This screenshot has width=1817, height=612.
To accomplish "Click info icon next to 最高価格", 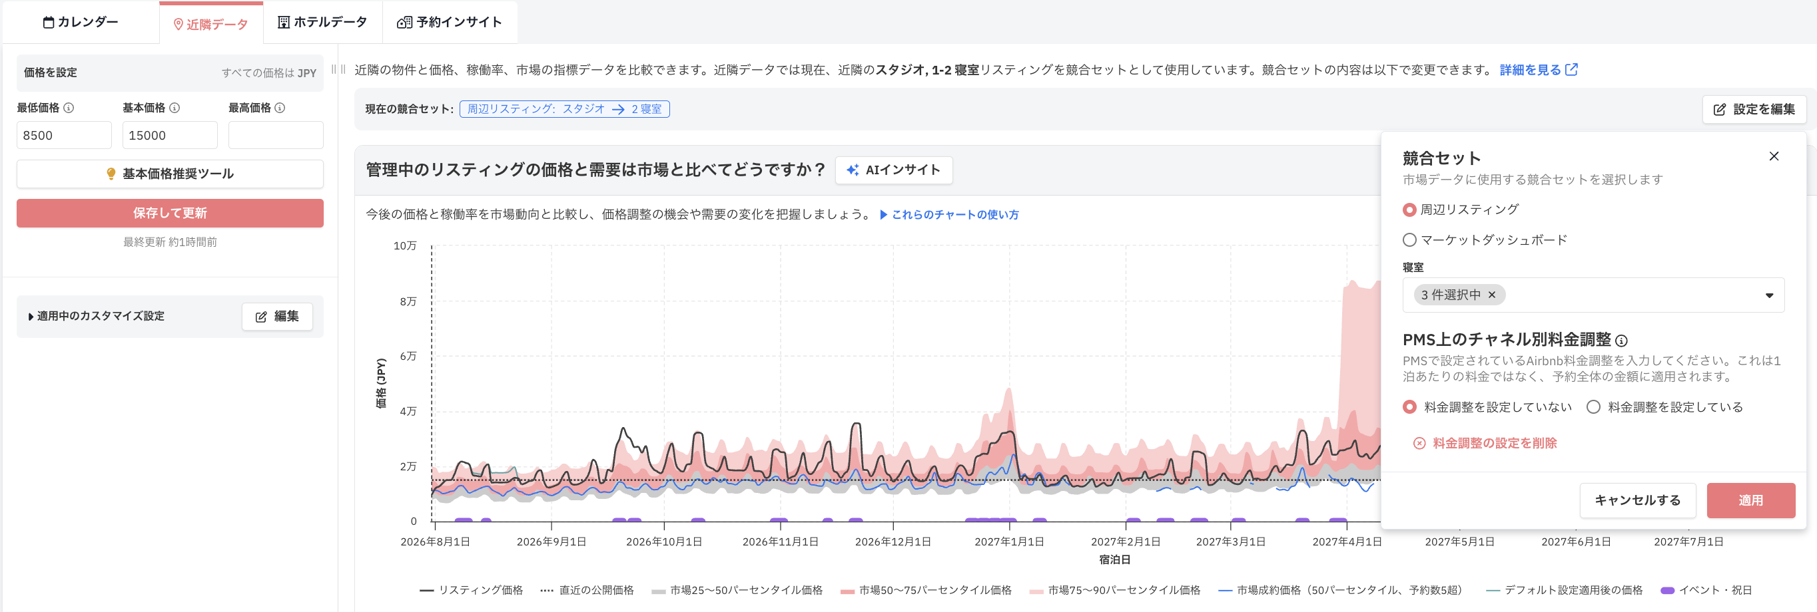I will point(280,108).
